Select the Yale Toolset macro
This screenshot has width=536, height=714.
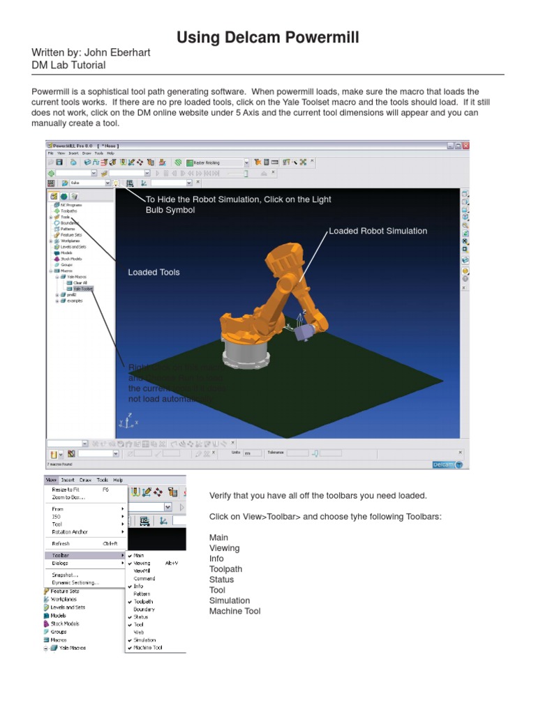84,289
